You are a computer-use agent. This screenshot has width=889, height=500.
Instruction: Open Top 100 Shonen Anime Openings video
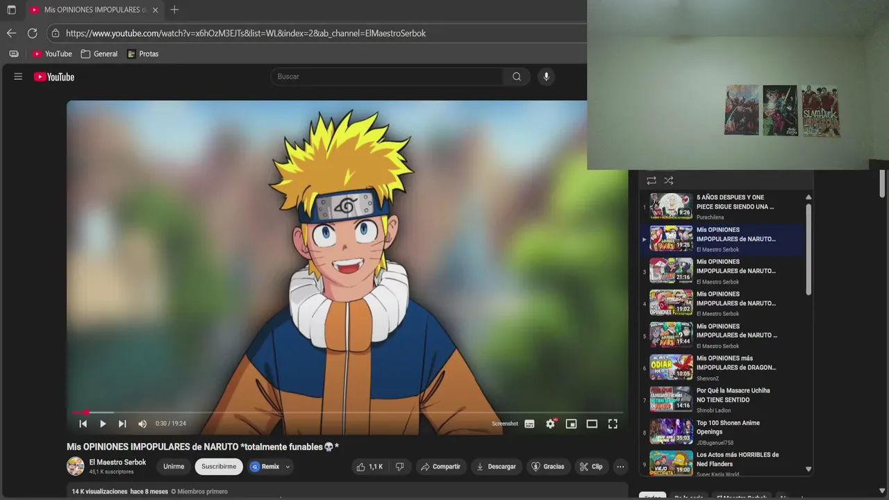[722, 432]
